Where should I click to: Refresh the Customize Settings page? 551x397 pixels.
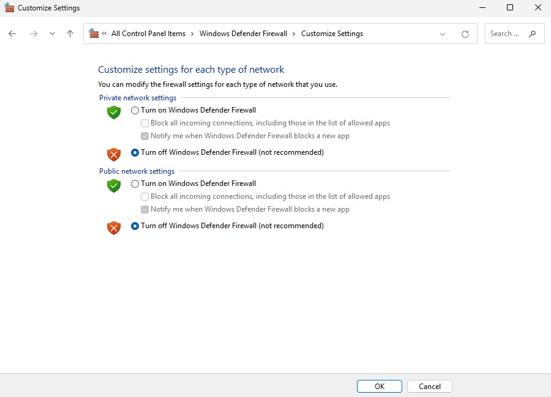(x=465, y=34)
